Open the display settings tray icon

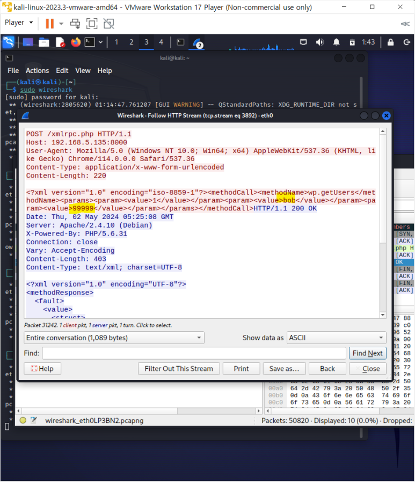[303, 42]
